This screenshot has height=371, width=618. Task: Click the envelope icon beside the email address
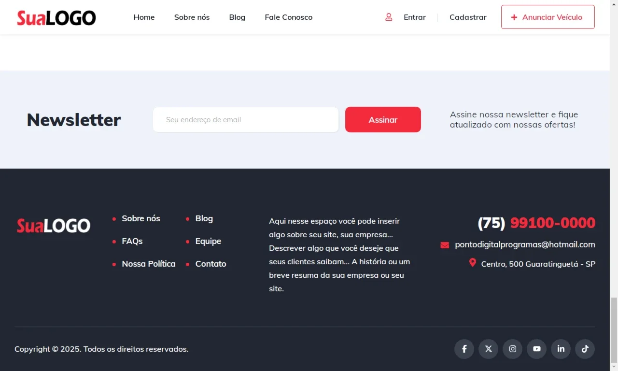(x=445, y=245)
